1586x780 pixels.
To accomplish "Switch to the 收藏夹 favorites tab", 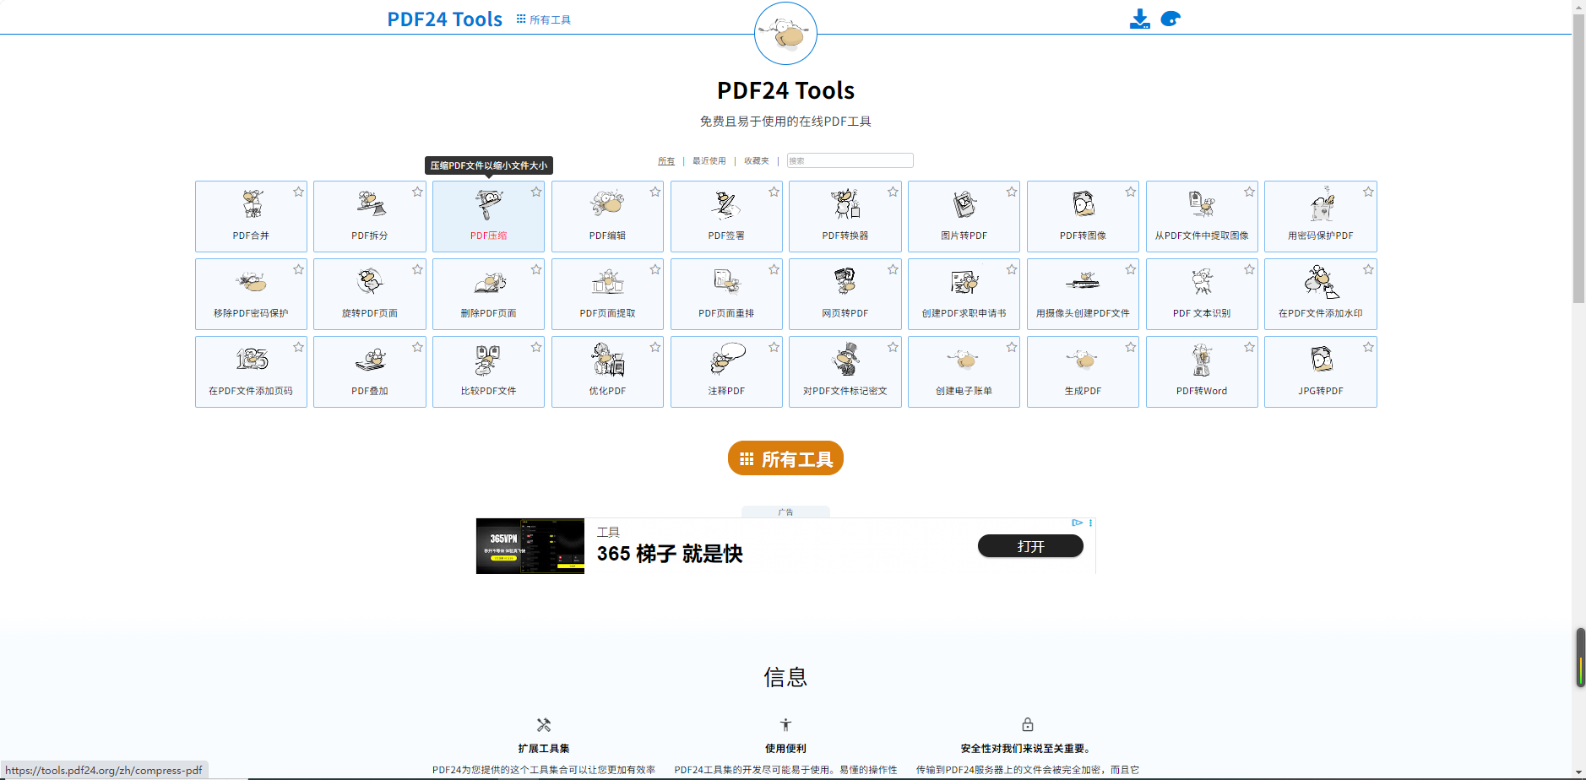I will [x=756, y=160].
